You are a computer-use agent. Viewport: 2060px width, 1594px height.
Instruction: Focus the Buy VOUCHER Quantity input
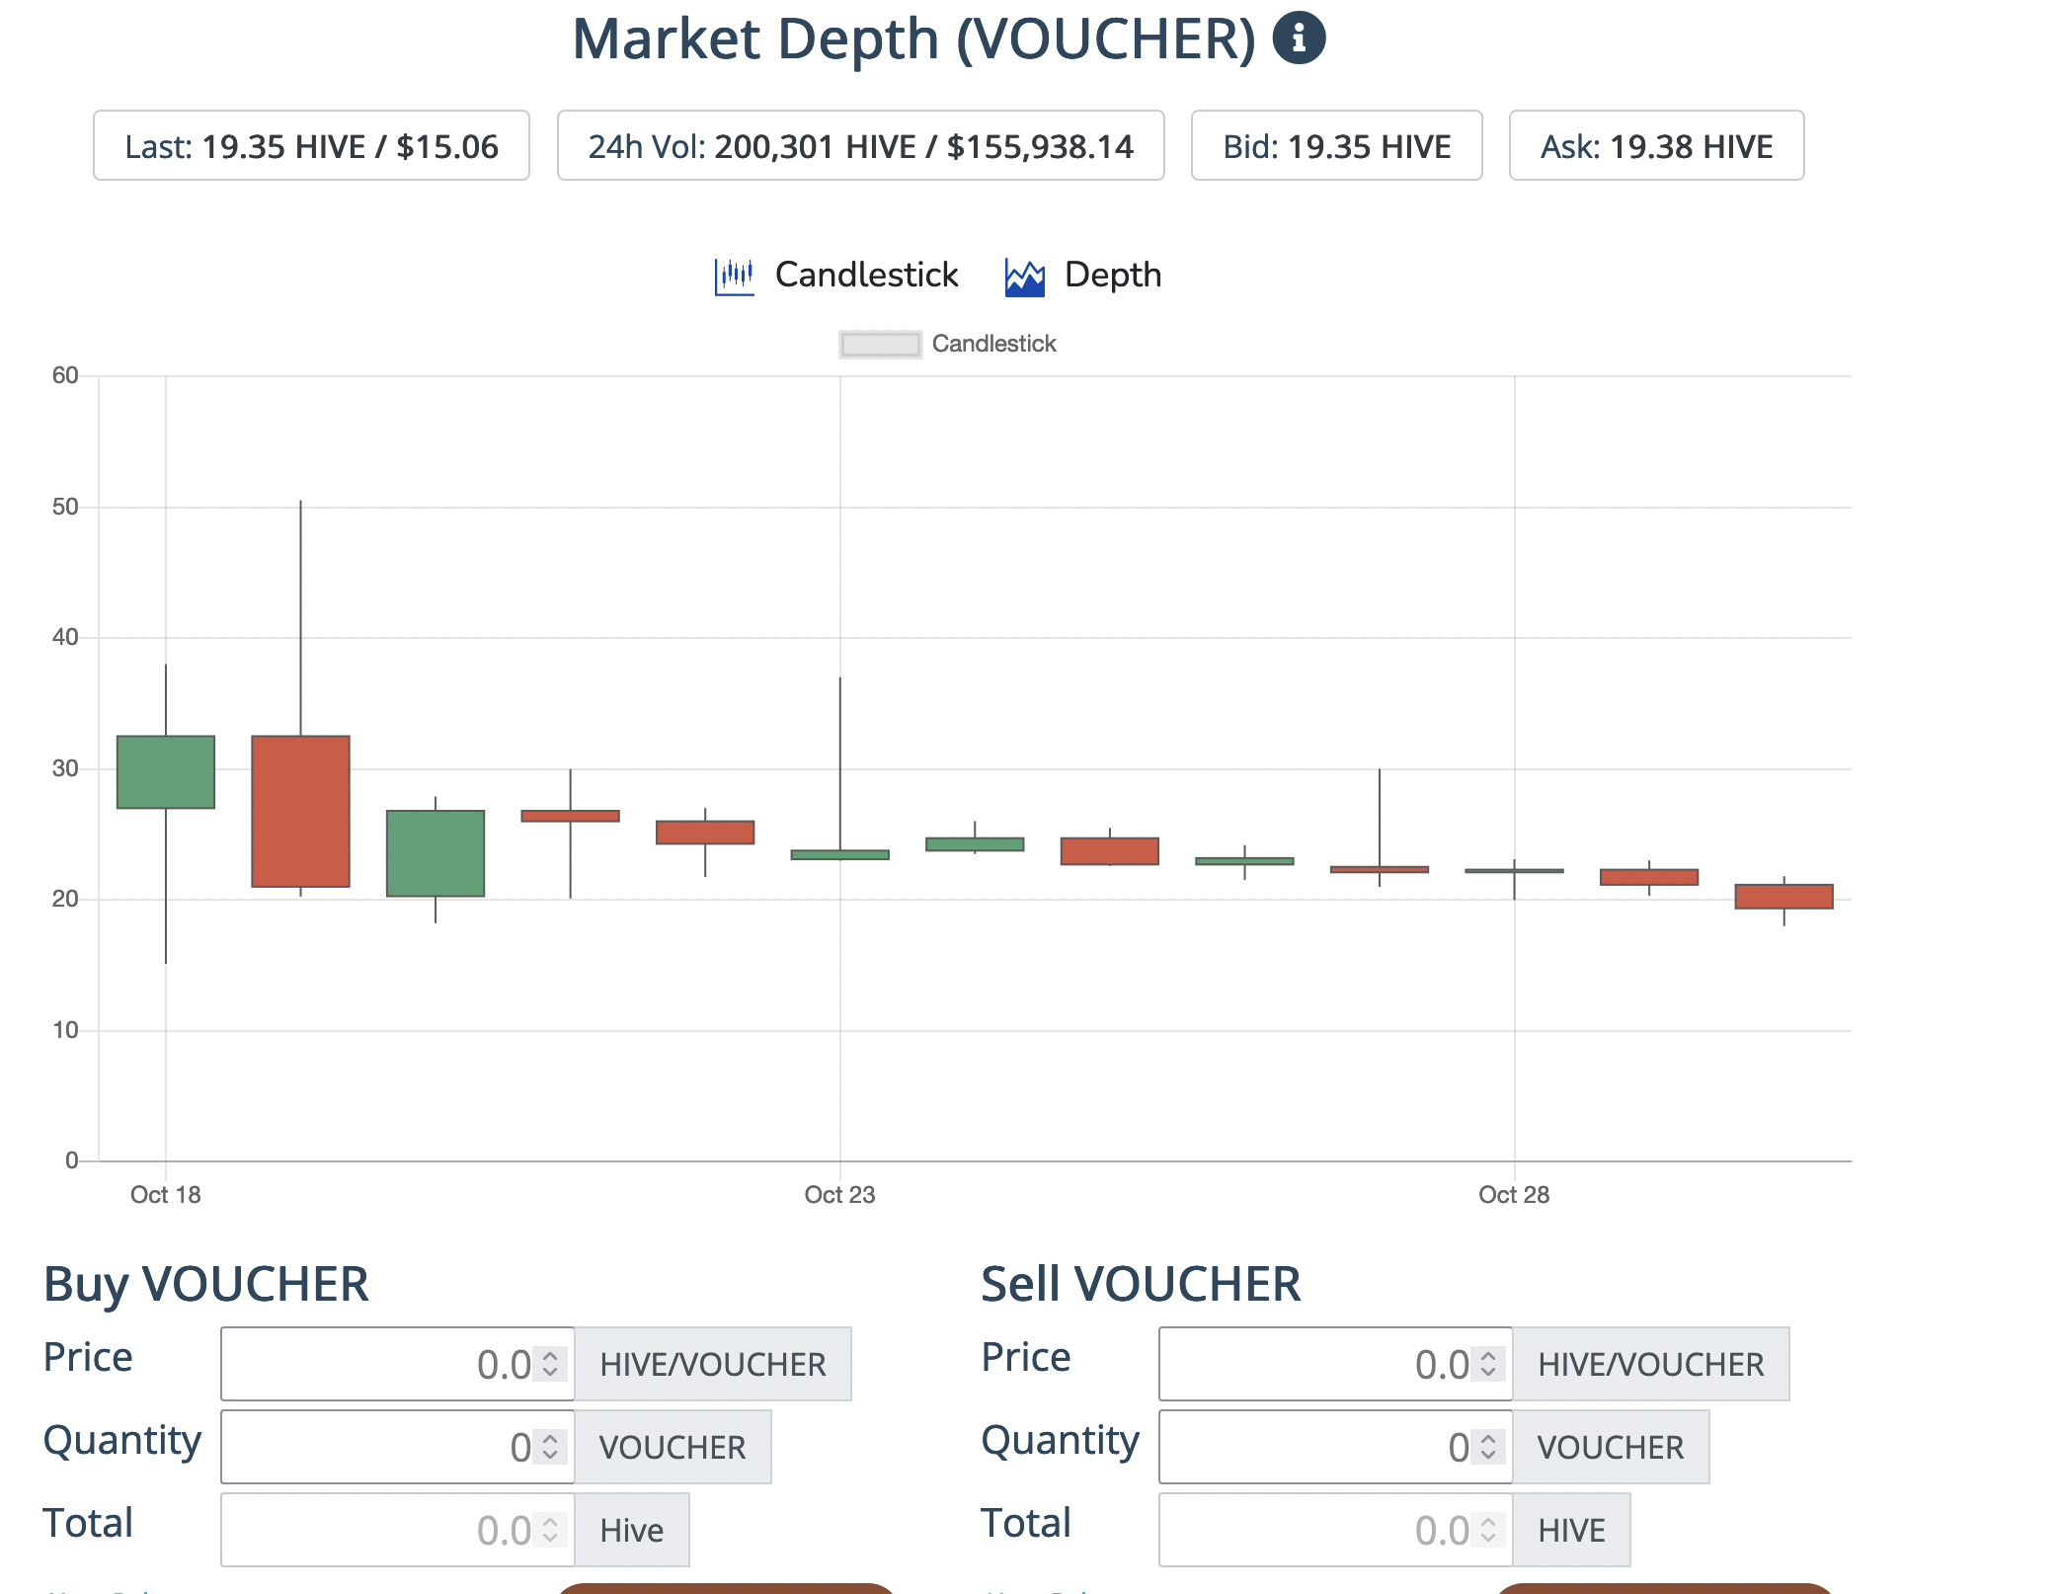coord(397,1447)
